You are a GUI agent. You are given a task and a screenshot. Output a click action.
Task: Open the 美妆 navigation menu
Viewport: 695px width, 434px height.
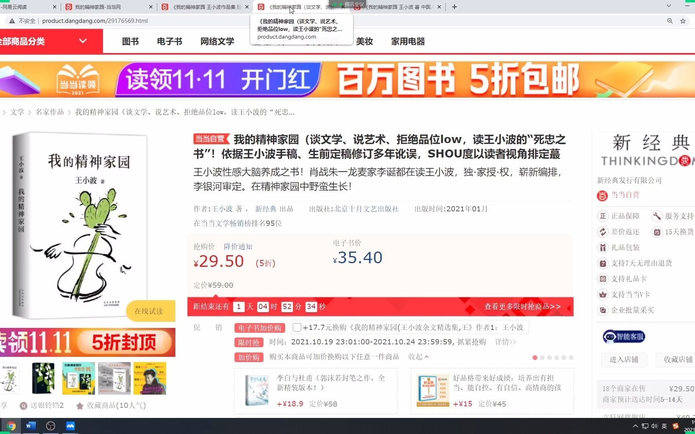click(x=364, y=41)
